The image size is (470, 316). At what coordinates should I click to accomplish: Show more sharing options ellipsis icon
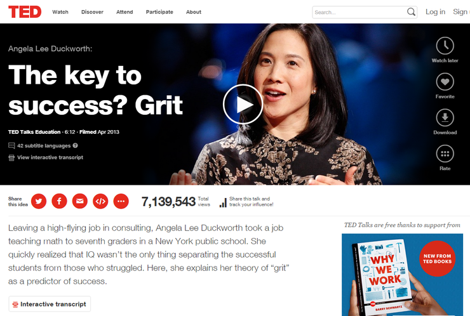[121, 201]
